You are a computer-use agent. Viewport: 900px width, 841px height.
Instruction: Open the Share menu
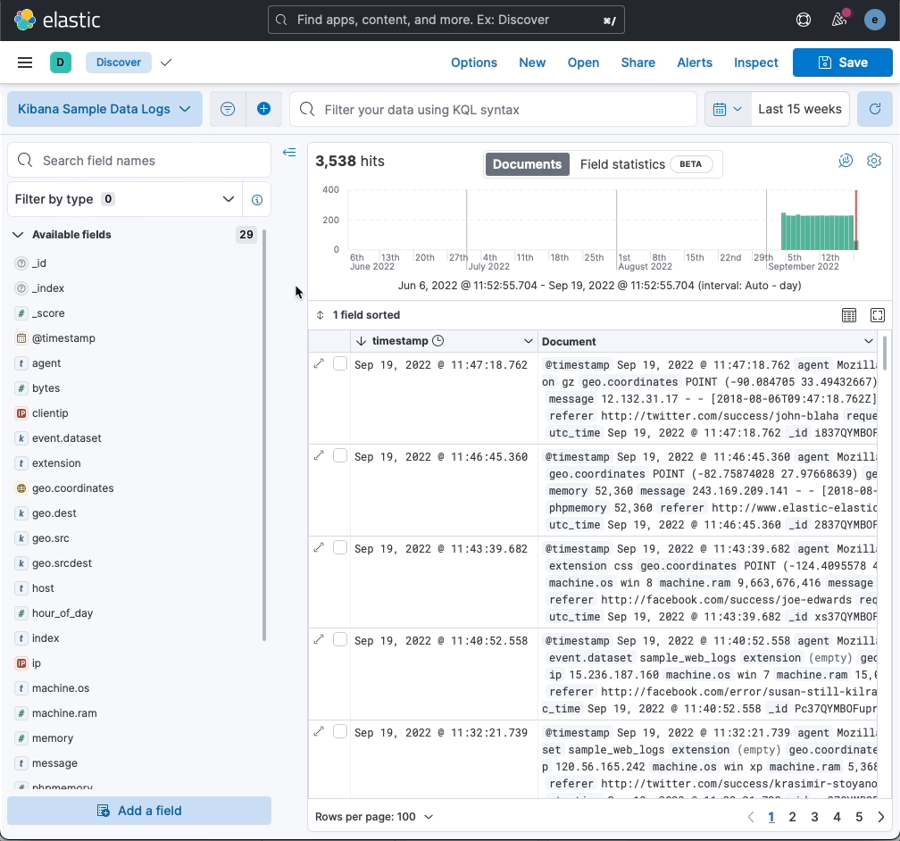(x=637, y=62)
